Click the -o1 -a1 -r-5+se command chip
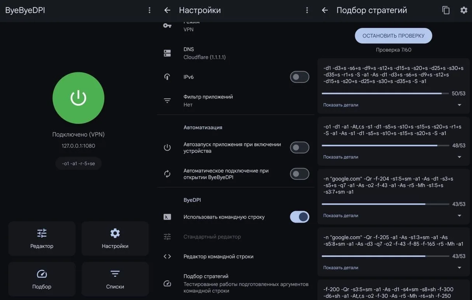The image size is (472, 300). pyautogui.click(x=79, y=163)
